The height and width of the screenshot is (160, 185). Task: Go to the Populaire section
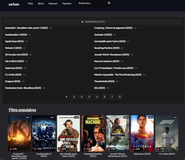pyautogui.click(x=67, y=4)
